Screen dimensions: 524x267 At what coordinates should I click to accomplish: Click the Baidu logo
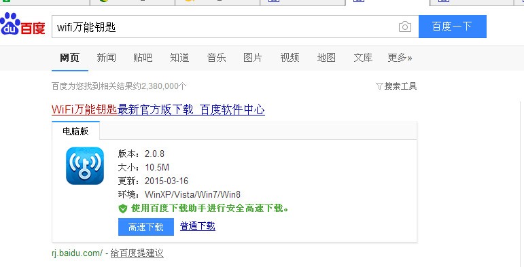pyautogui.click(x=22, y=24)
